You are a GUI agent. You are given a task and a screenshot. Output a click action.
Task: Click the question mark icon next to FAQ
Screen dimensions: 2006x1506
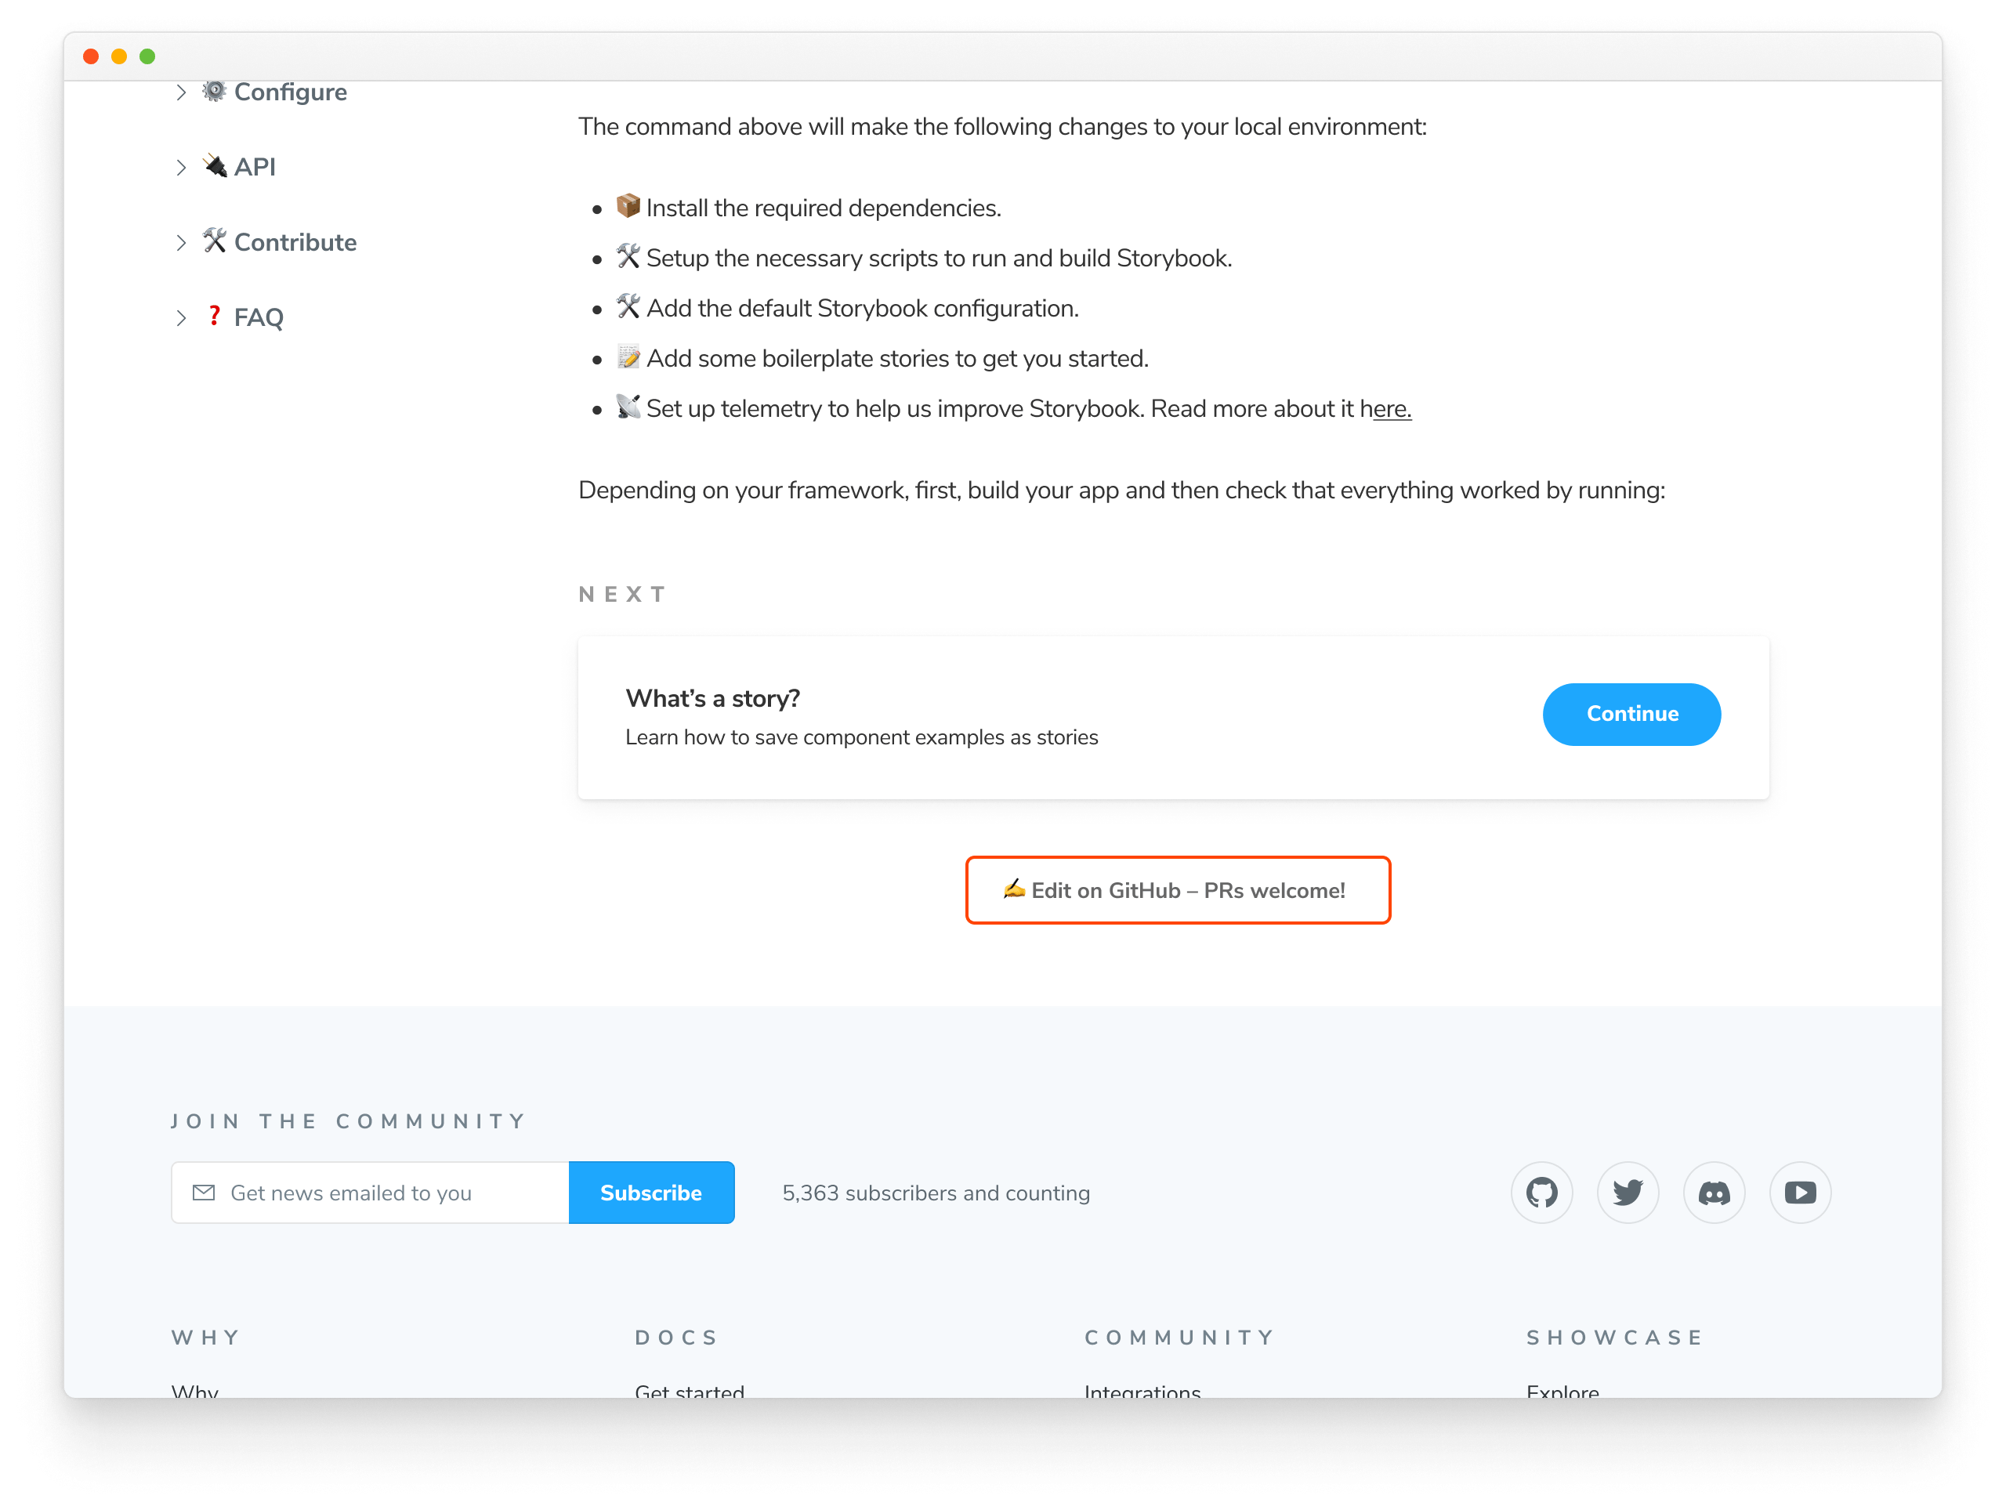[x=214, y=317]
